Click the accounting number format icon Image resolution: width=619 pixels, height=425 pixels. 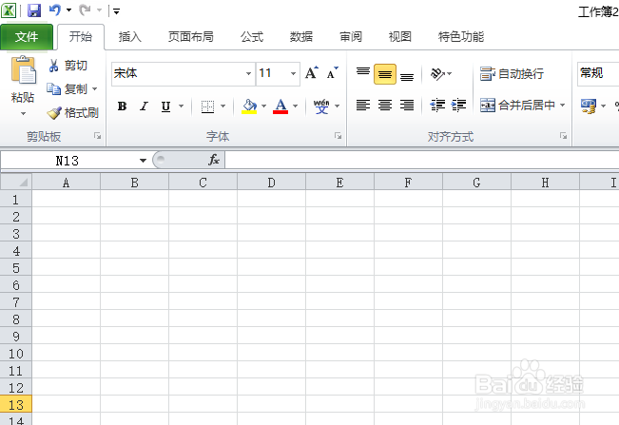(589, 106)
